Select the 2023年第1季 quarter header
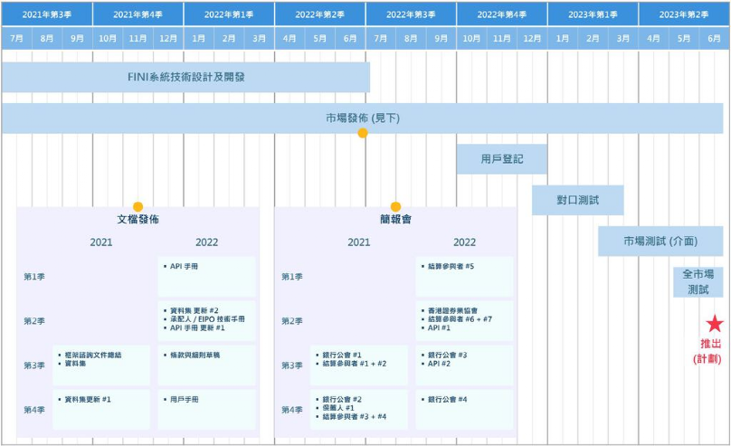Screen dimensions: 731x446 [593, 14]
